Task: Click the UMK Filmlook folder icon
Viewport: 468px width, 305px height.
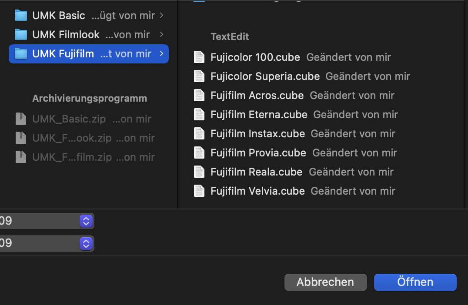Action: click(21, 35)
